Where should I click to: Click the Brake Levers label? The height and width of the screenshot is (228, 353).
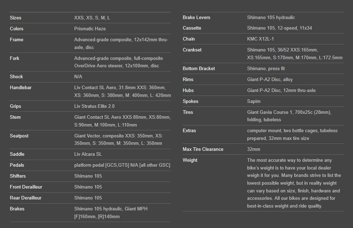197,17
